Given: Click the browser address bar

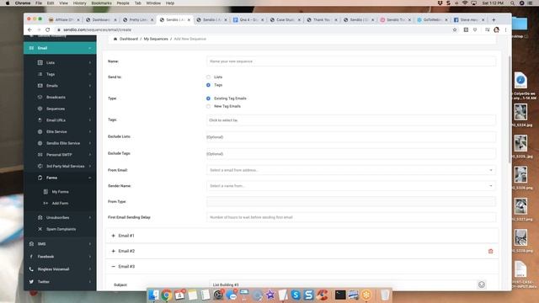Looking at the screenshot, I should [x=253, y=30].
